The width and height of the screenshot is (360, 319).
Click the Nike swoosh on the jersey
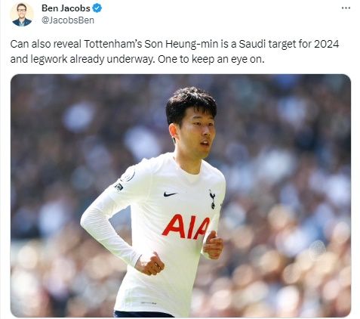(x=170, y=194)
